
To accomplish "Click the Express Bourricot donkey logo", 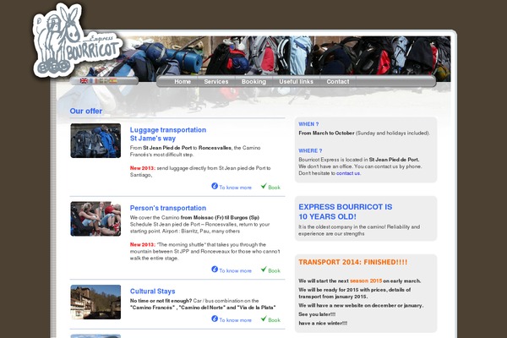I will coord(78,41).
